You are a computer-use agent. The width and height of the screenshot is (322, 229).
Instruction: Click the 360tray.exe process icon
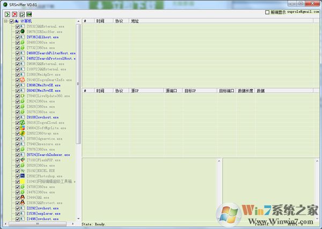(23, 133)
